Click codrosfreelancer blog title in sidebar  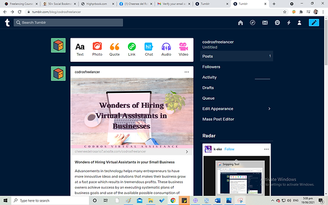[218, 42]
